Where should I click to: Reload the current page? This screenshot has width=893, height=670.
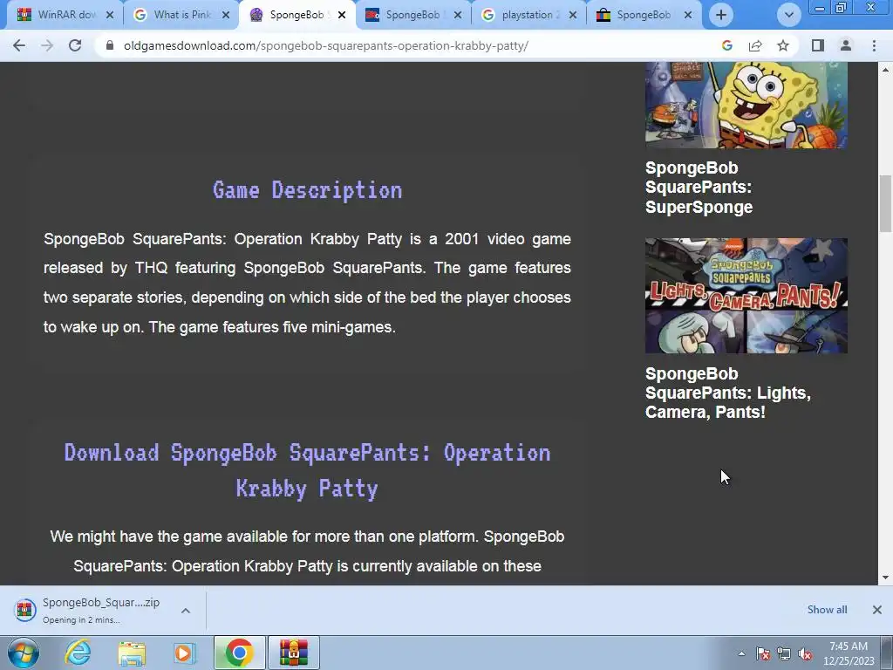pos(75,45)
